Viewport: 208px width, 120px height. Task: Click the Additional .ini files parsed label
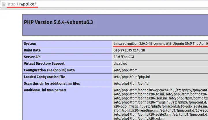point(45,90)
